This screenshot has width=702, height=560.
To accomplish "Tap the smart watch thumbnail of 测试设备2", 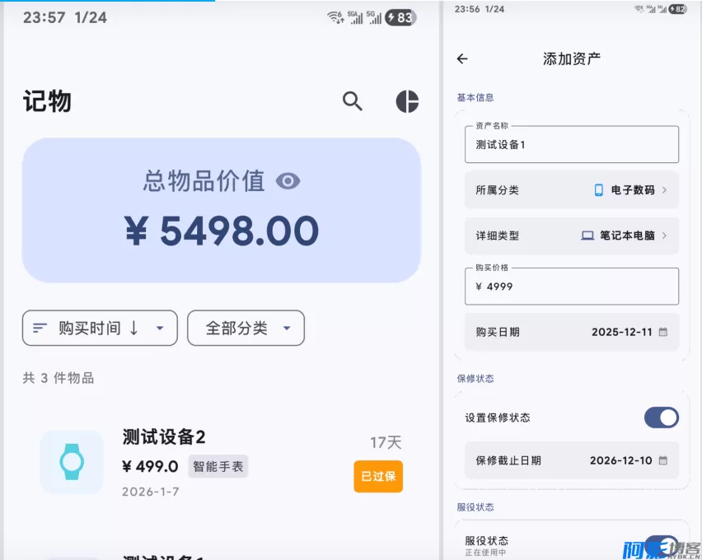I will tap(72, 463).
